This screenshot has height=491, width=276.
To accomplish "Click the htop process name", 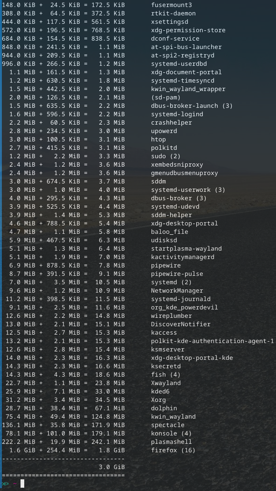I will click(x=159, y=140).
